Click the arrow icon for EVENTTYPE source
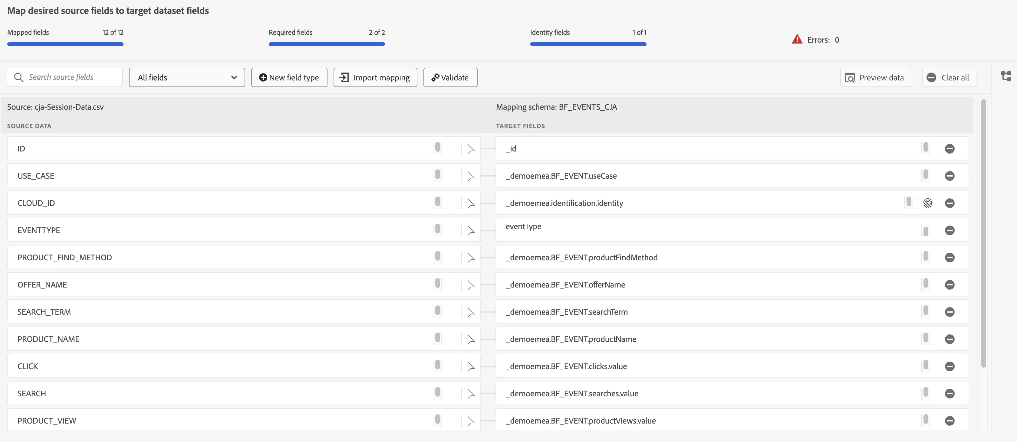 coord(471,231)
